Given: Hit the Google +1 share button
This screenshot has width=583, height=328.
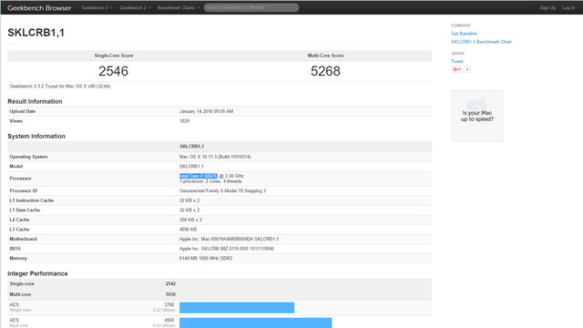Looking at the screenshot, I should (x=456, y=69).
